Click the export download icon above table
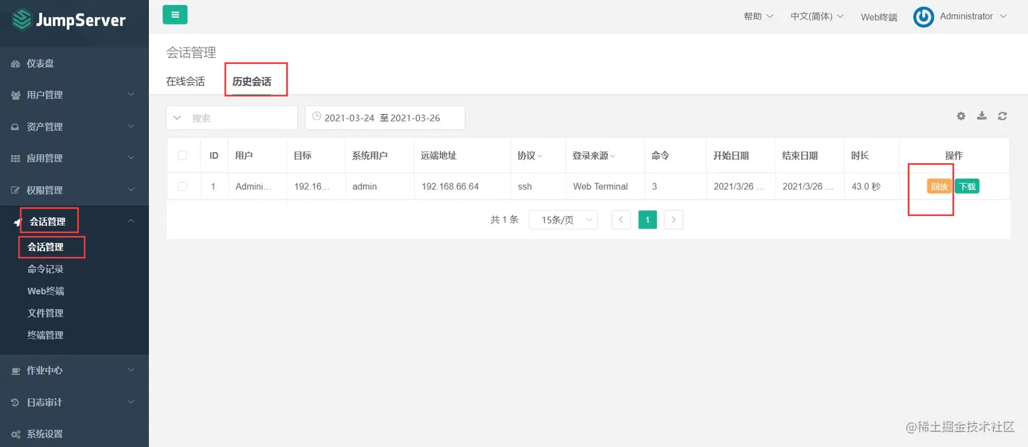The width and height of the screenshot is (1028, 447). point(982,116)
